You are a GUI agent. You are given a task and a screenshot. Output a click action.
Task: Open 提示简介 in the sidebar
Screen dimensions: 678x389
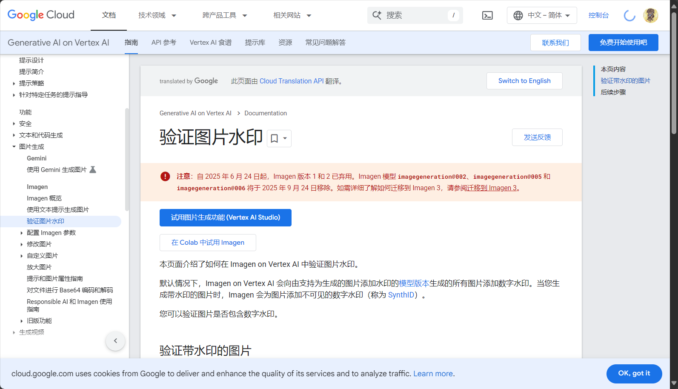[x=31, y=72]
